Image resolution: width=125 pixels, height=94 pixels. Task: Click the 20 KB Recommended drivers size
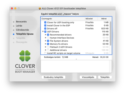105,35
